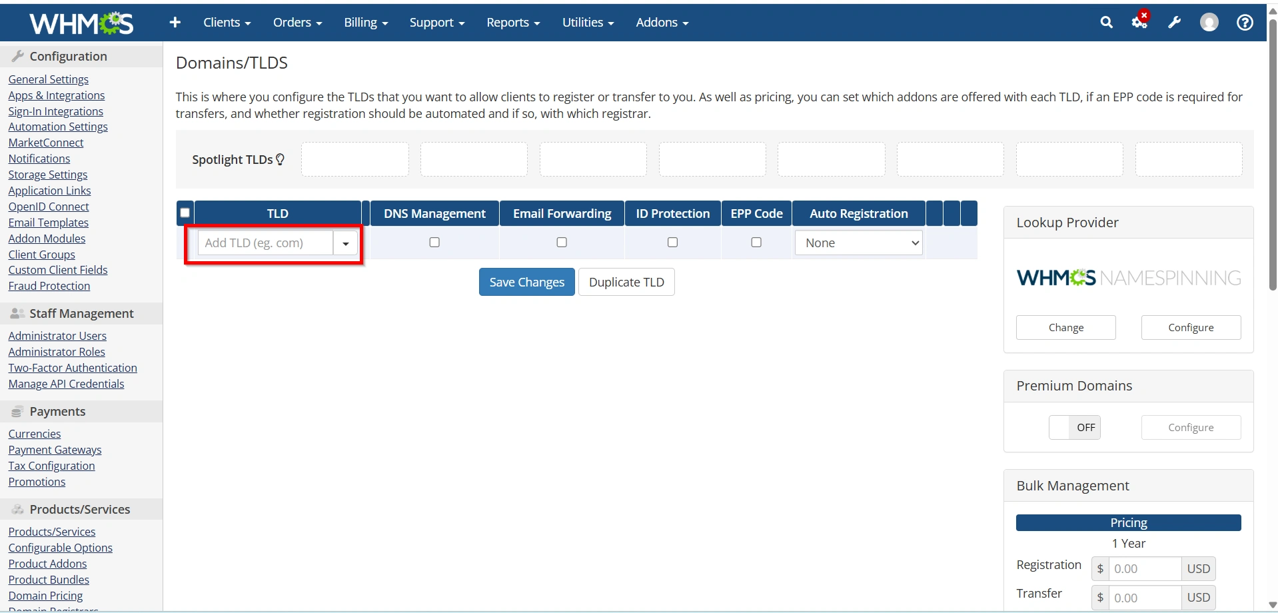
Task: Expand the Orders menu
Action: coord(298,23)
